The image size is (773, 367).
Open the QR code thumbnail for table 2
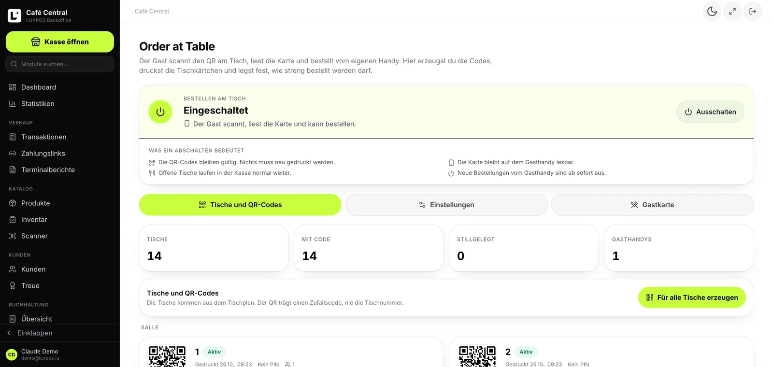tap(477, 356)
